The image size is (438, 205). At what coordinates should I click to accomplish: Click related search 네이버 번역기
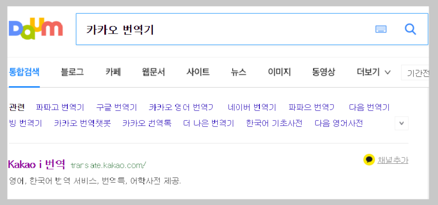[252, 107]
